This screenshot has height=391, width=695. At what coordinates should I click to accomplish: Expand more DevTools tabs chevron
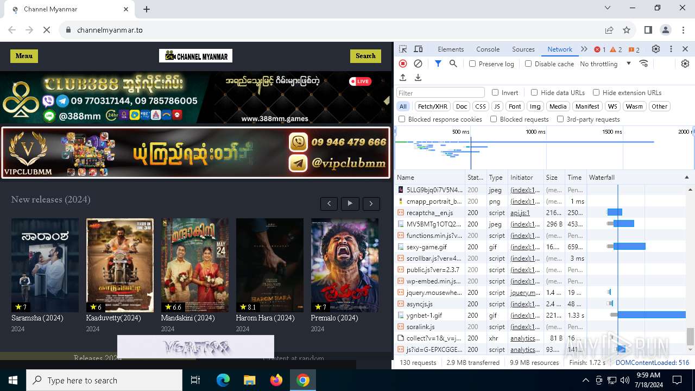[584, 49]
